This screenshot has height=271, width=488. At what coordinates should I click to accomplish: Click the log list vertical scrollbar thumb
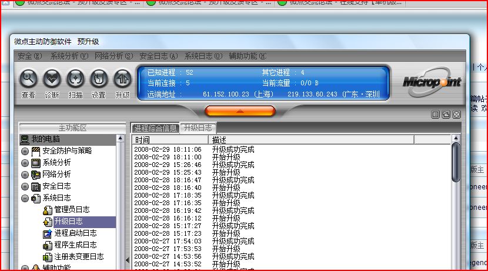click(x=456, y=162)
